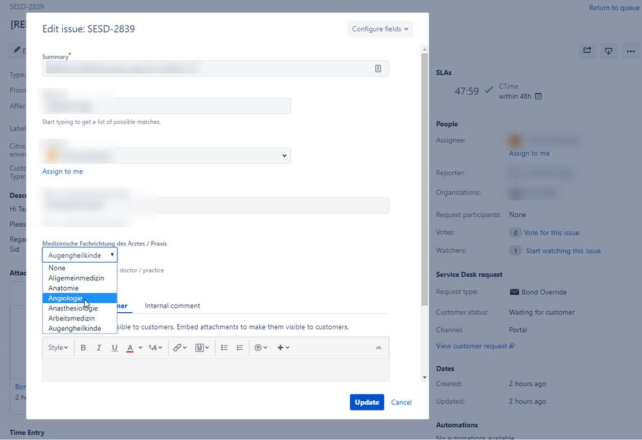Click the Update button
642x440 pixels.
coord(367,402)
